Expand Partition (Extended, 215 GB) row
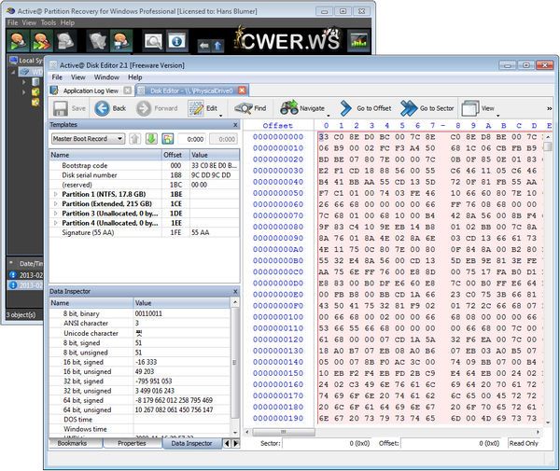This screenshot has width=560, height=471. tap(56, 204)
